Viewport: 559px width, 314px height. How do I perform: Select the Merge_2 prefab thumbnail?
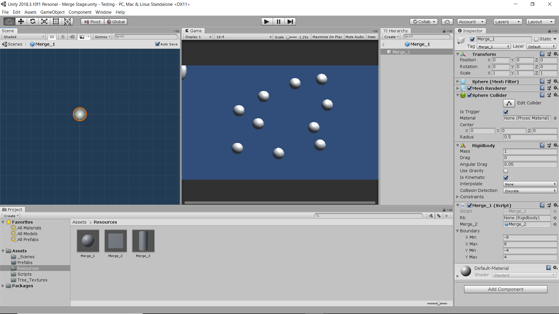(115, 241)
